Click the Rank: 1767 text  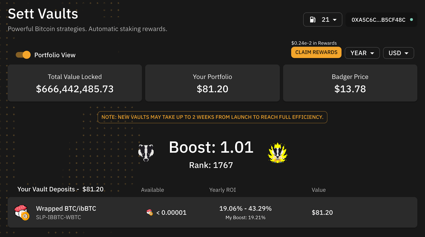[211, 165]
